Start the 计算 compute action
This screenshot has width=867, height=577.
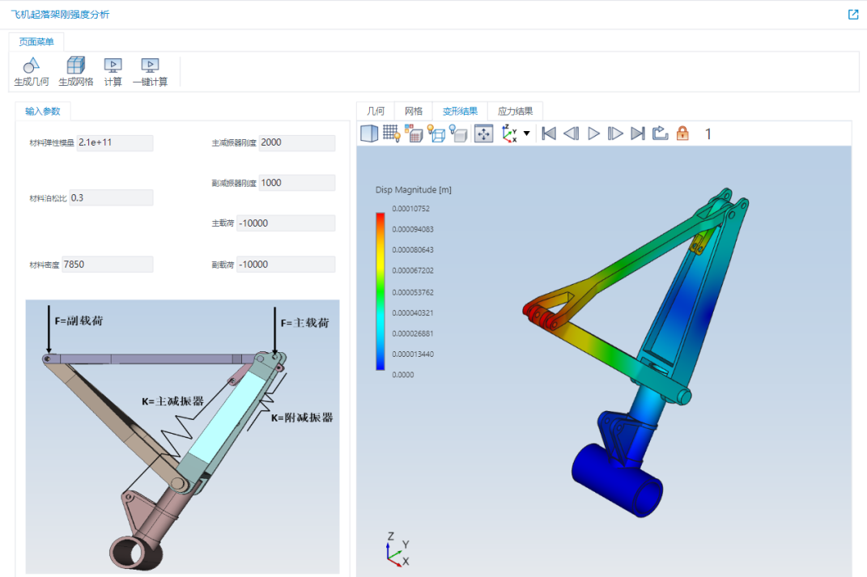[113, 72]
